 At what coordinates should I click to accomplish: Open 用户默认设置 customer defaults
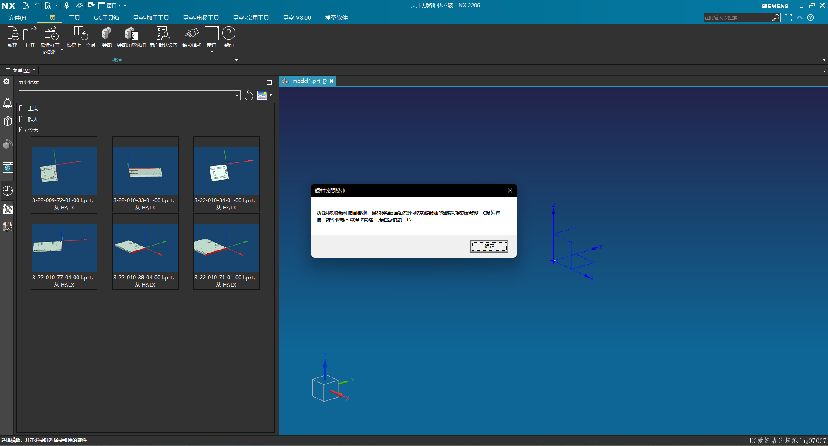pos(163,37)
